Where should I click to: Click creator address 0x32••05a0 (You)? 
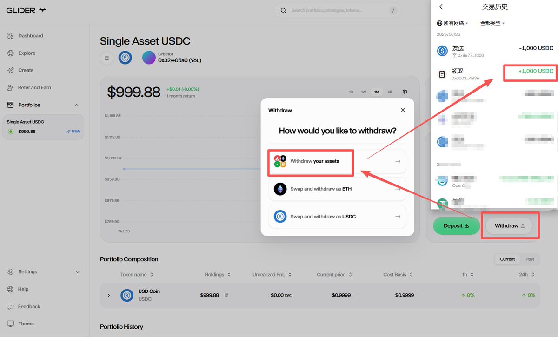coord(179,60)
